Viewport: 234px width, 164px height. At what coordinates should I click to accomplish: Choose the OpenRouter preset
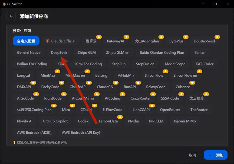pos(170,110)
